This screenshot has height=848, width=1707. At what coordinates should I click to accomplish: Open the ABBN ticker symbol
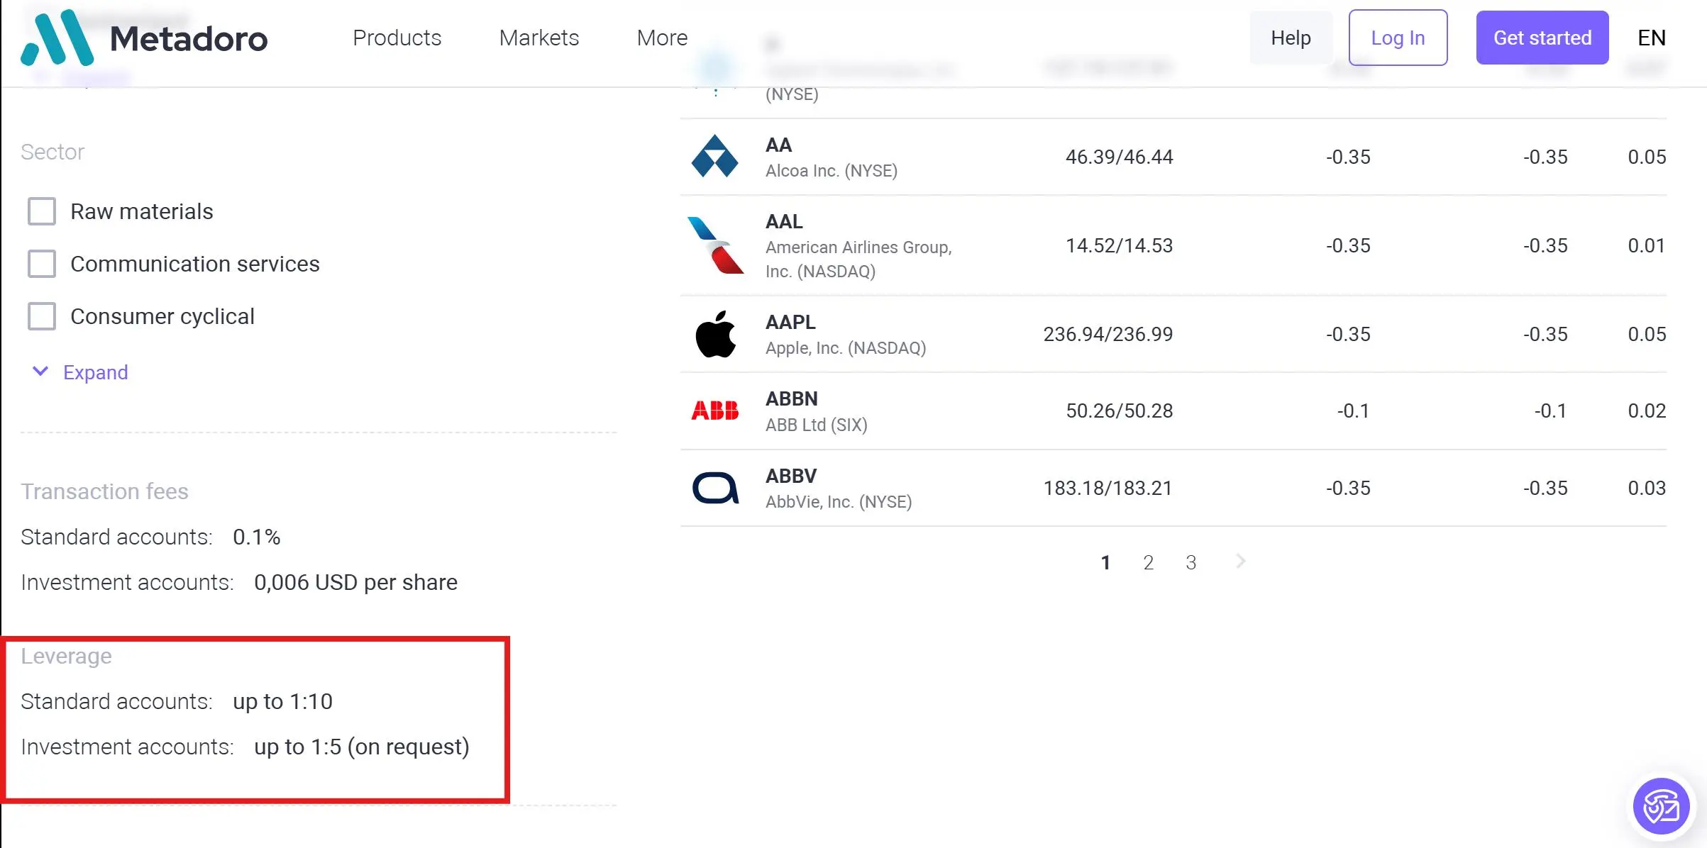click(x=792, y=398)
